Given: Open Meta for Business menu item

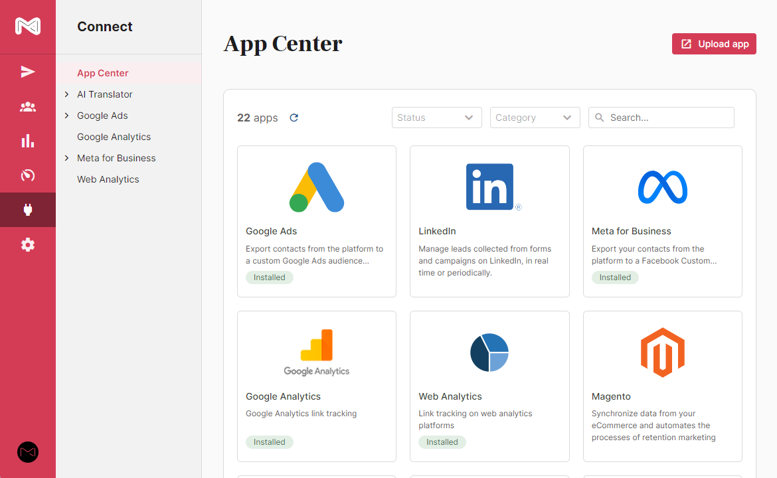Looking at the screenshot, I should (116, 158).
